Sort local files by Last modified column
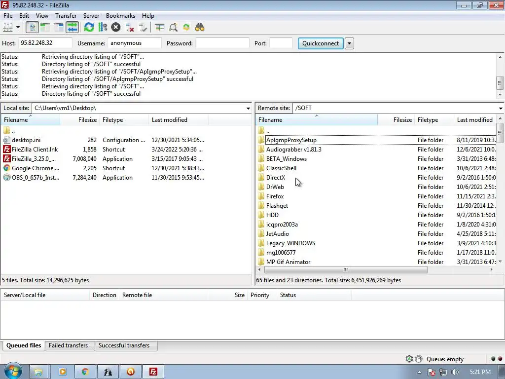The width and height of the screenshot is (505, 379). click(x=179, y=120)
